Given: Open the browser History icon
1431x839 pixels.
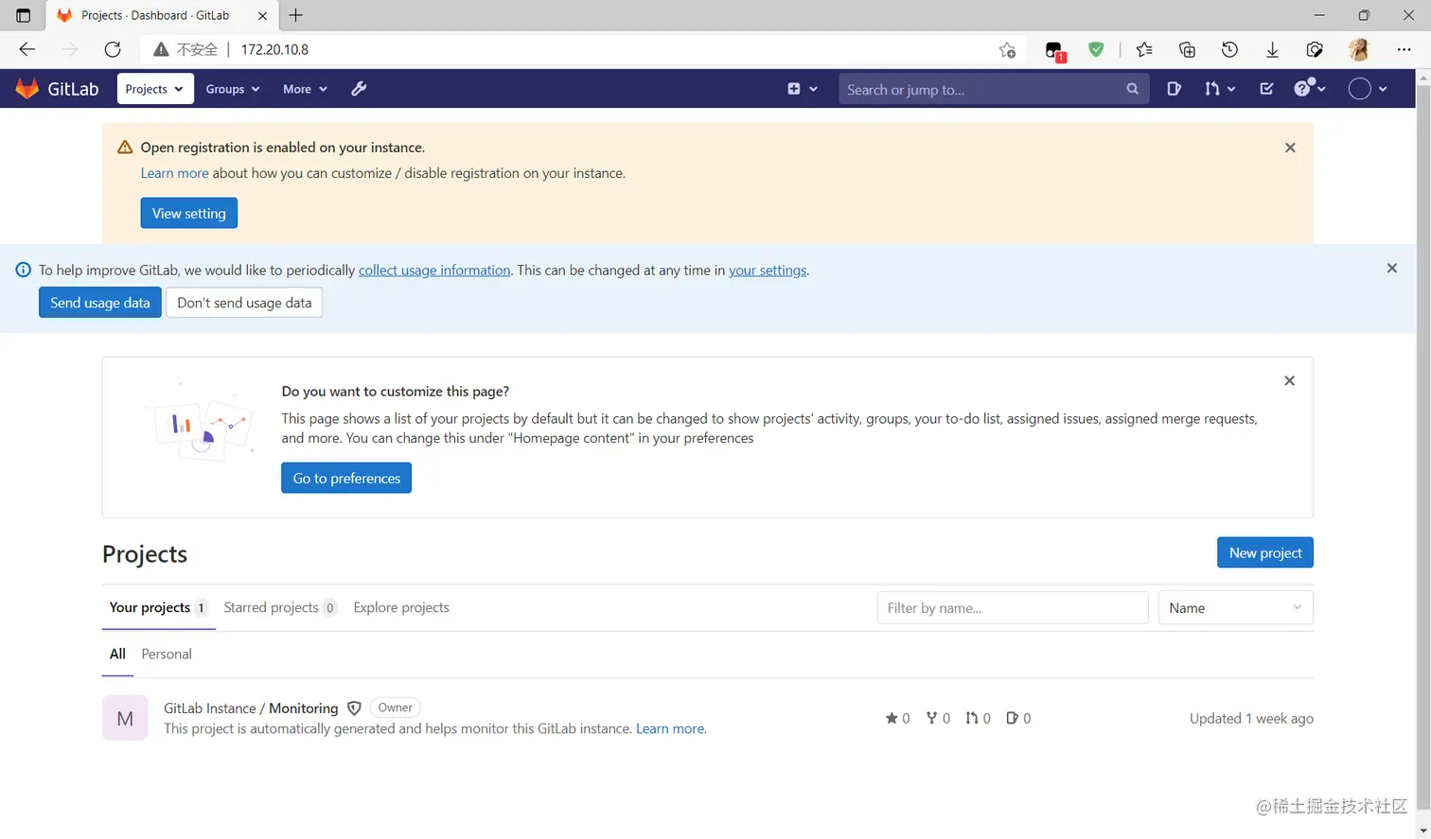Looking at the screenshot, I should click(x=1229, y=49).
